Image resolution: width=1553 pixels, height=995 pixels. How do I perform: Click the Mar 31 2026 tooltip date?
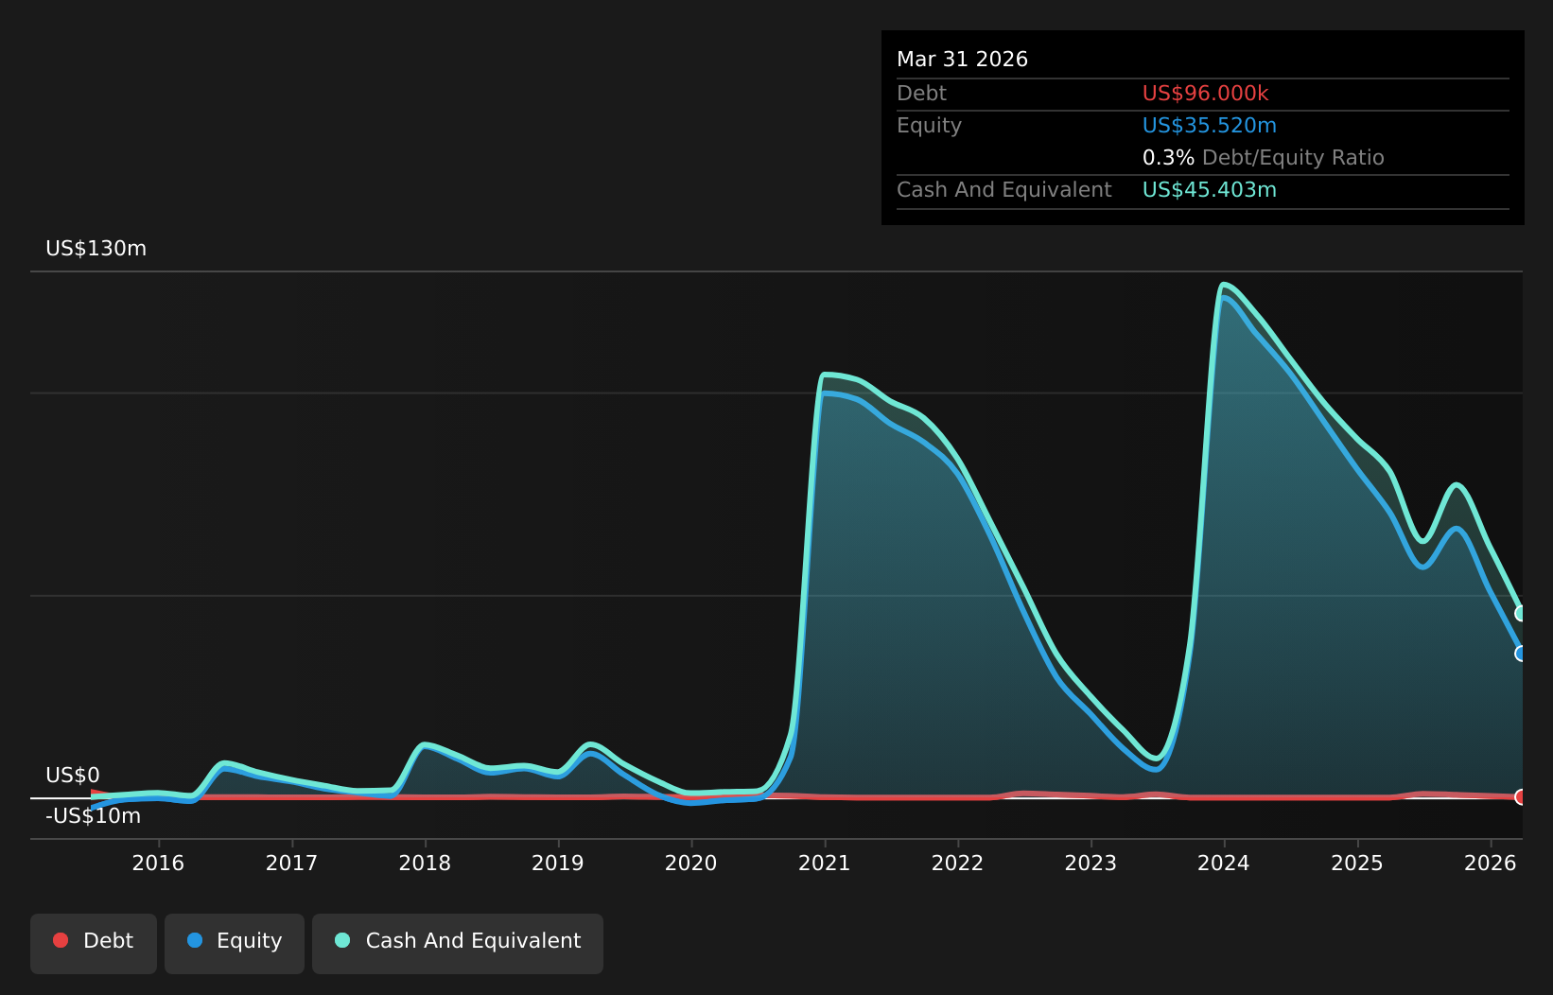pos(962,60)
